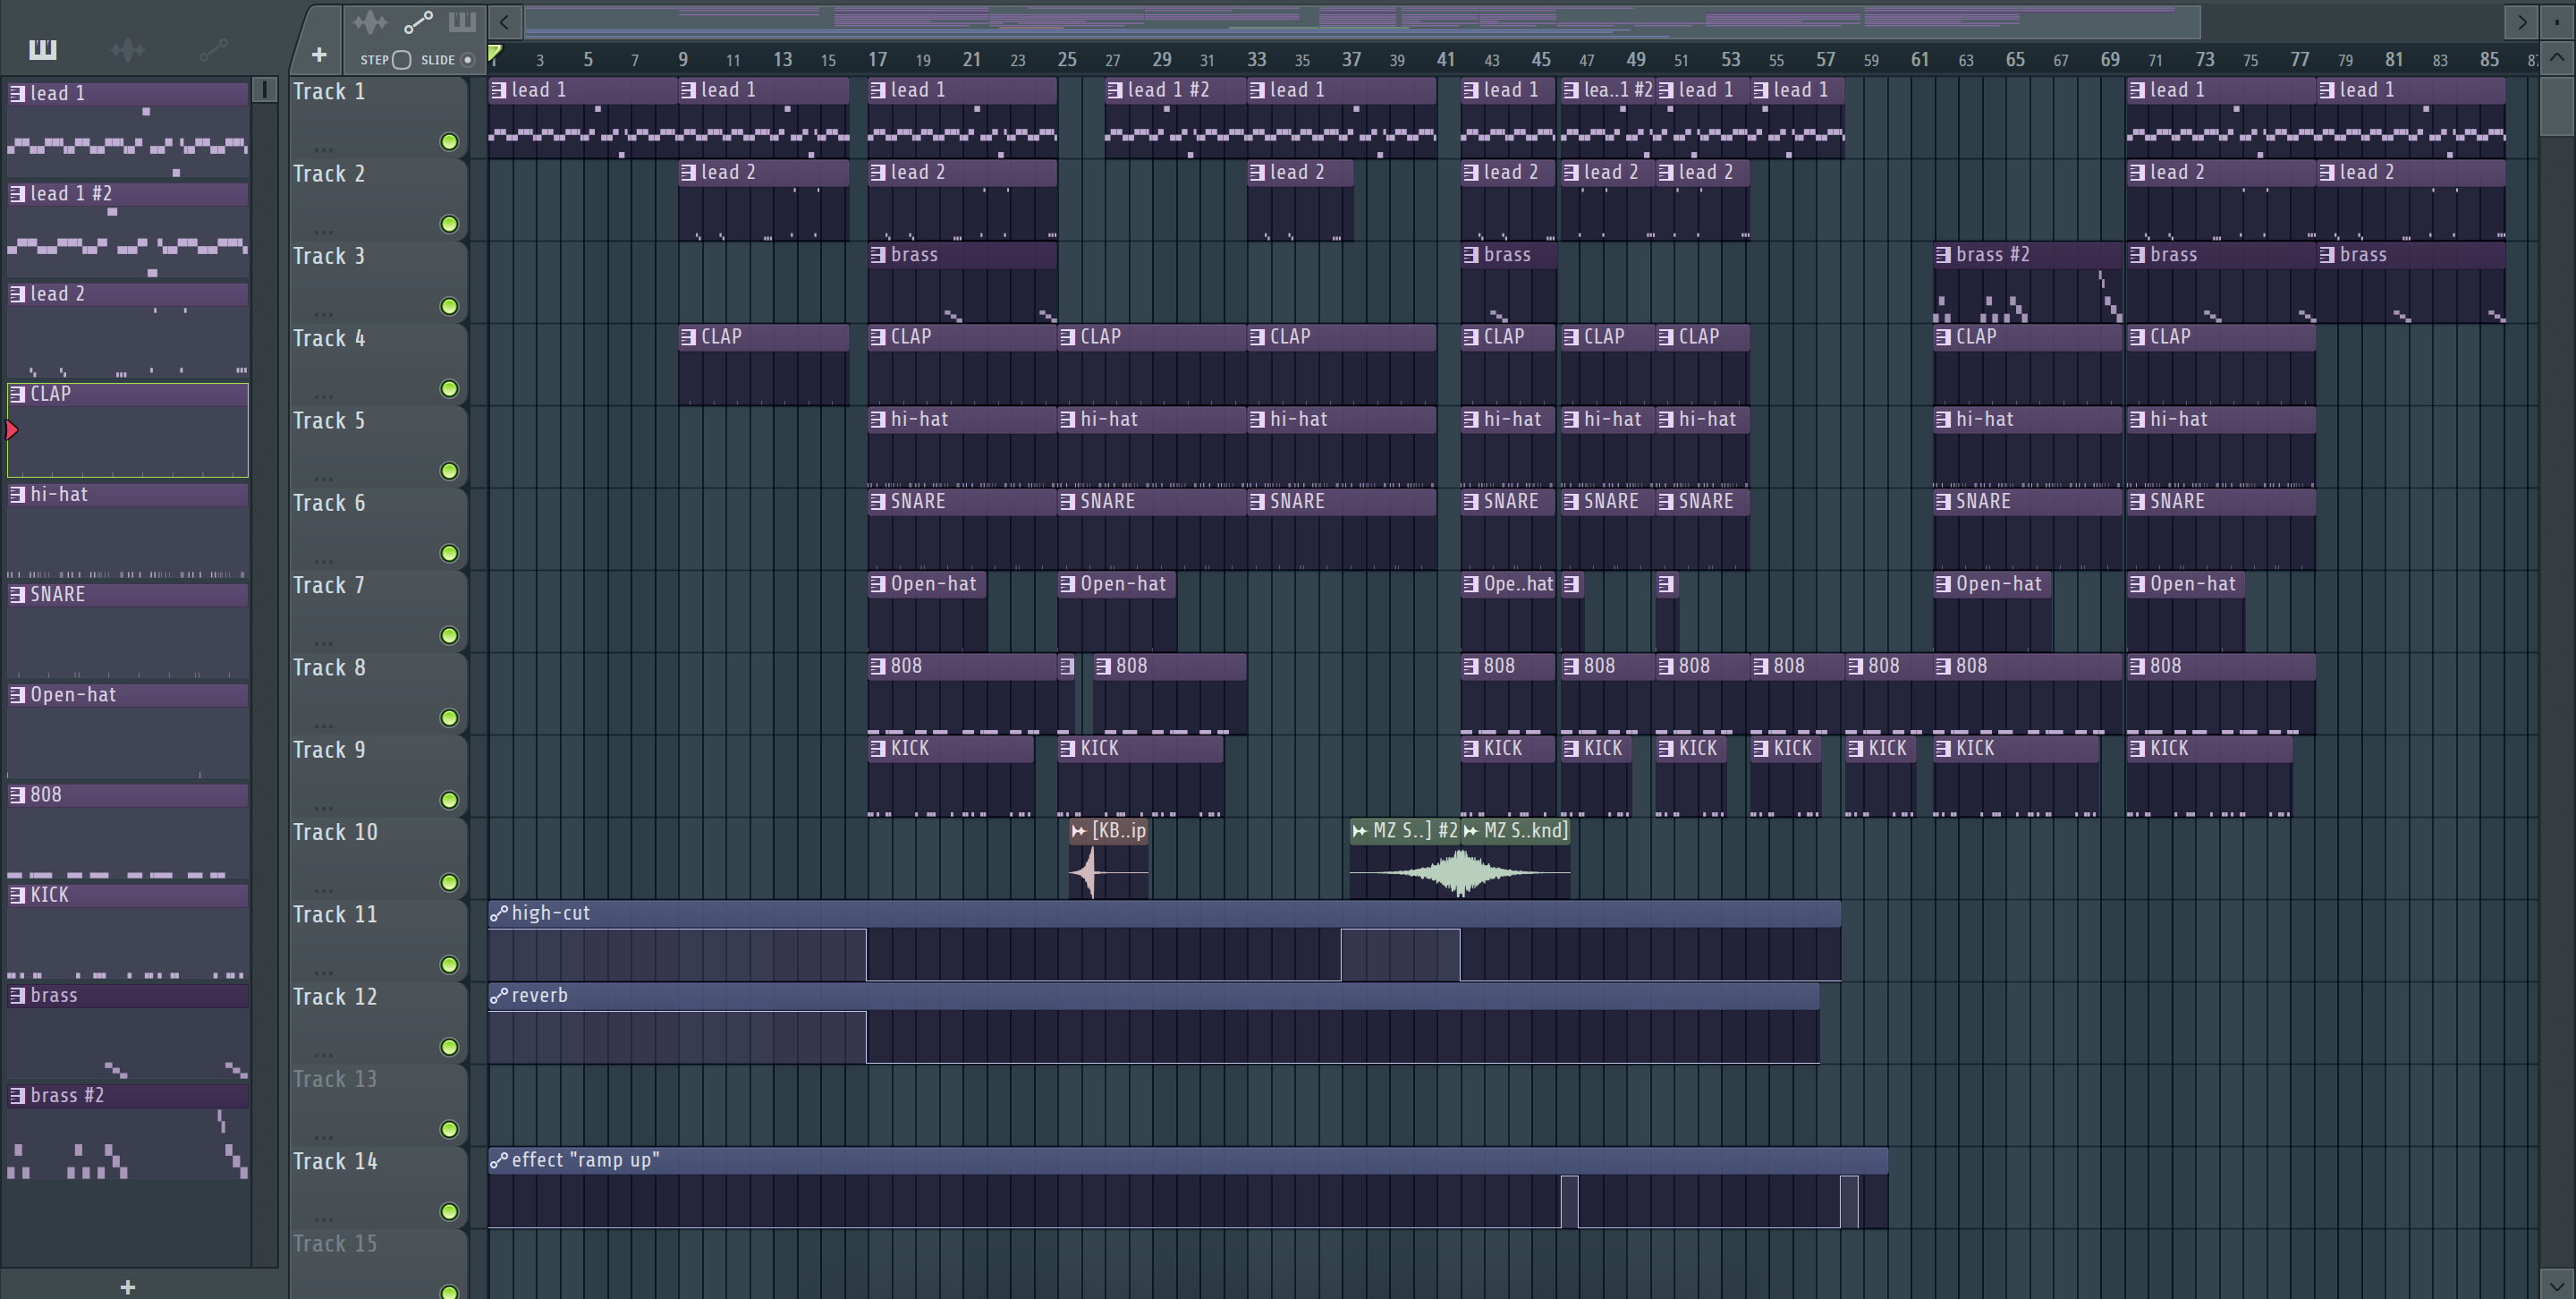Screen dimensions: 2576x1299
Task: Click the CLAP pattern icon in the picker
Action: pyautogui.click(x=18, y=394)
